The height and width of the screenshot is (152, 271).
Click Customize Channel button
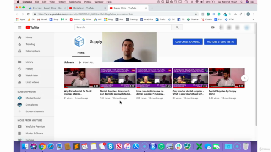coord(188,42)
